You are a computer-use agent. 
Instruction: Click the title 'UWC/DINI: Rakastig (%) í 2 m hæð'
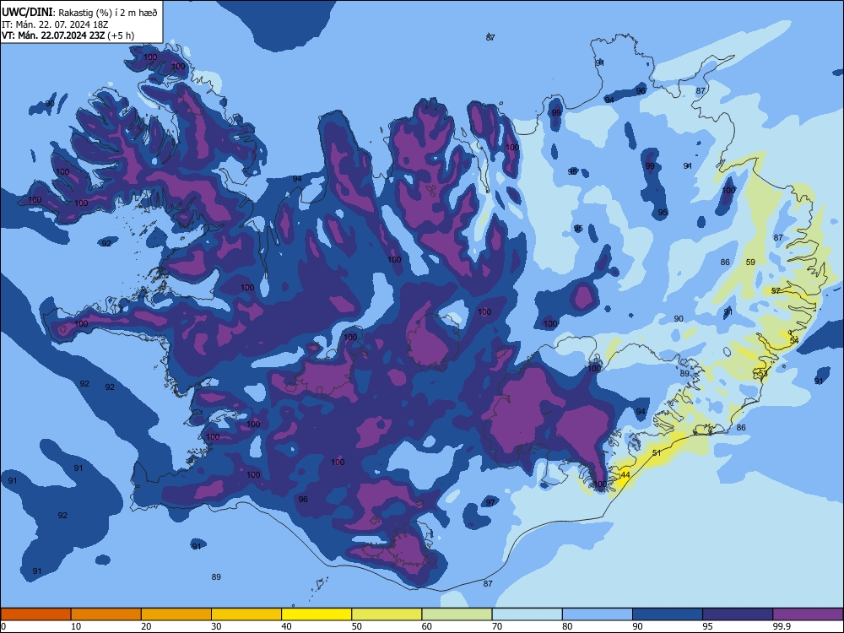79,13
